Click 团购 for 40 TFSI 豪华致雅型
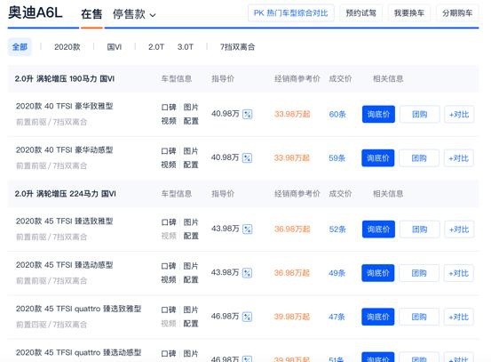 click(420, 114)
